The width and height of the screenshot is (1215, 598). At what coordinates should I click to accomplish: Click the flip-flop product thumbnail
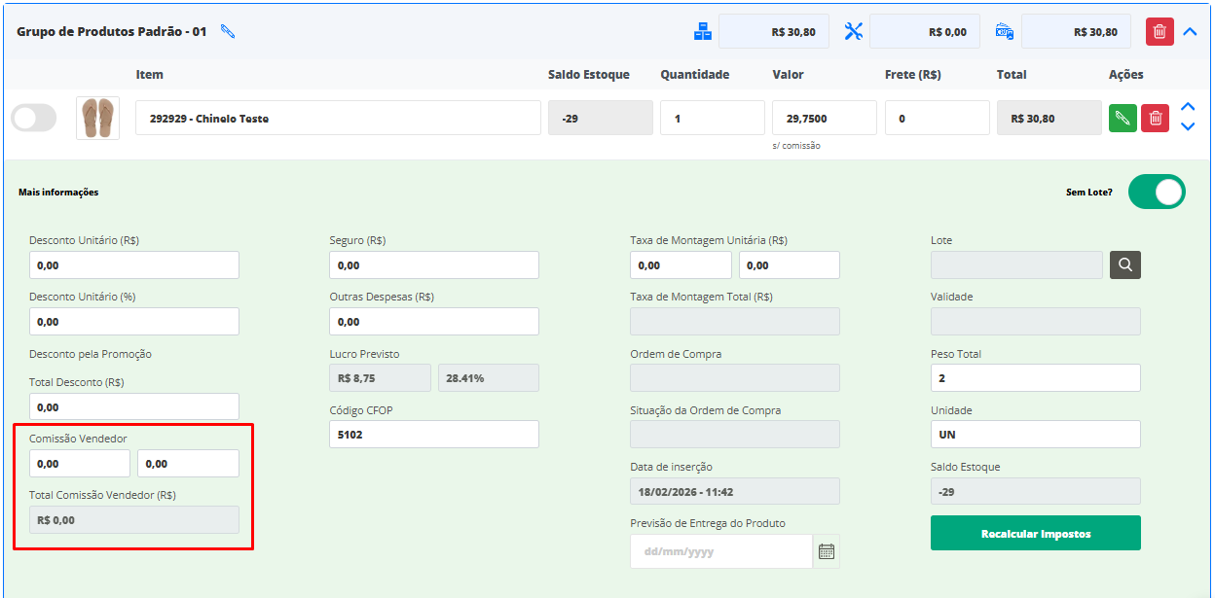(97, 118)
